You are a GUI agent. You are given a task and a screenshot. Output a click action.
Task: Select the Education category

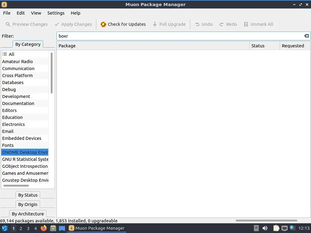pos(25,117)
